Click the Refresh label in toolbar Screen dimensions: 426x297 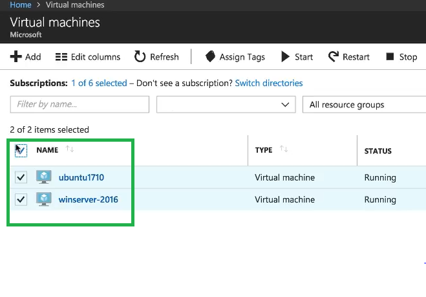pyautogui.click(x=164, y=57)
